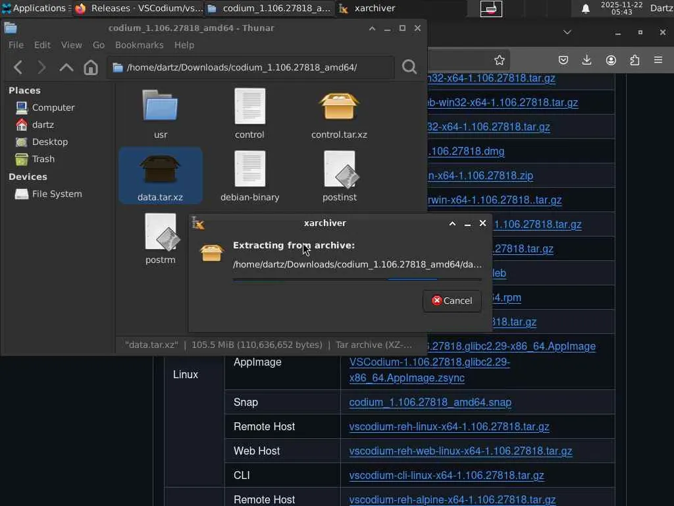Open Firefox downloads panel

[586, 60]
